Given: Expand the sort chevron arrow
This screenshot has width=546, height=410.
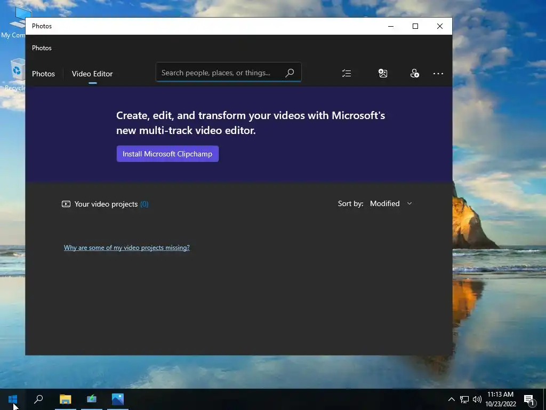Looking at the screenshot, I should (x=409, y=203).
